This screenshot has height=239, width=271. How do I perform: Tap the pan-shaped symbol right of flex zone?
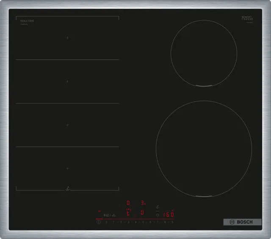coord(113,215)
